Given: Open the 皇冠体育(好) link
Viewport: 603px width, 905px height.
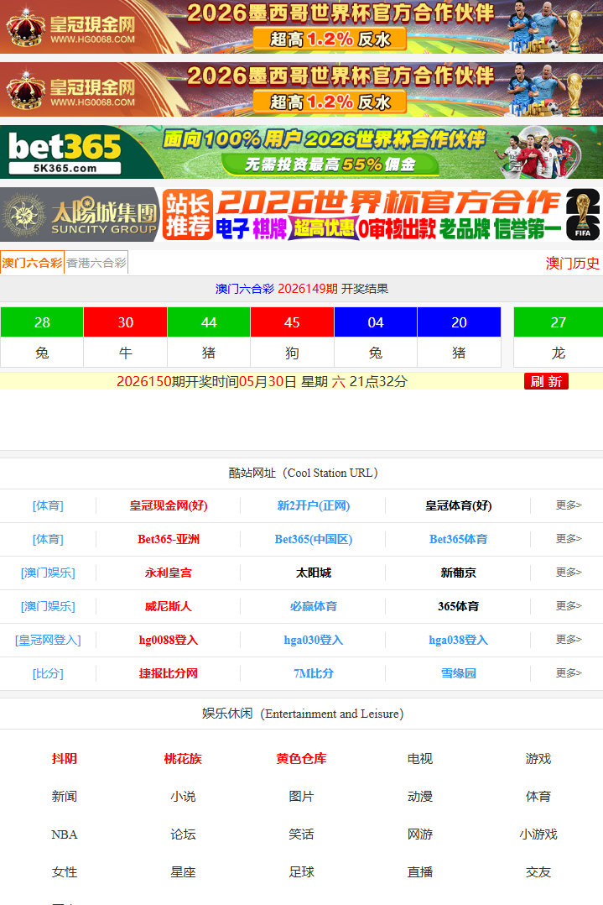Looking at the screenshot, I should pyautogui.click(x=458, y=505).
